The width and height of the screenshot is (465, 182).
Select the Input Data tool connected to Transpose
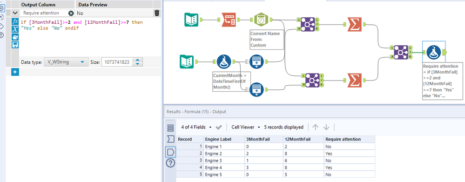[191, 20]
